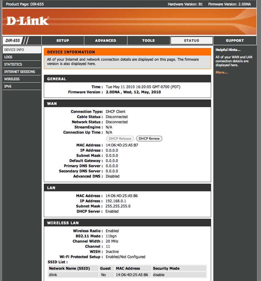This screenshot has width=261, height=281.
Task: Click Product Page: DIR-655 link
Action: [x=25, y=4]
